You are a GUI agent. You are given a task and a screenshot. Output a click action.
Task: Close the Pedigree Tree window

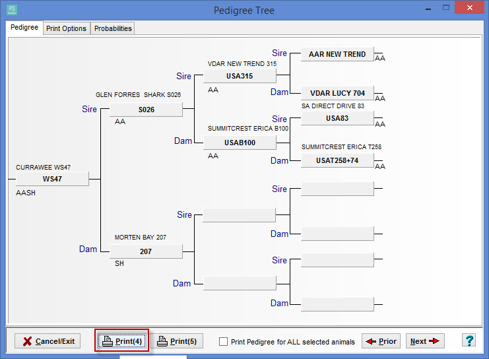click(x=469, y=7)
